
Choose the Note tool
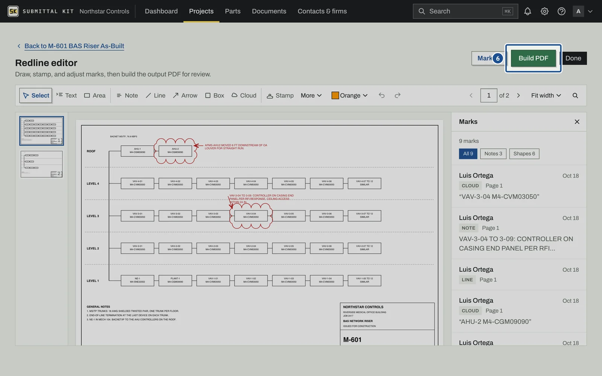click(127, 96)
